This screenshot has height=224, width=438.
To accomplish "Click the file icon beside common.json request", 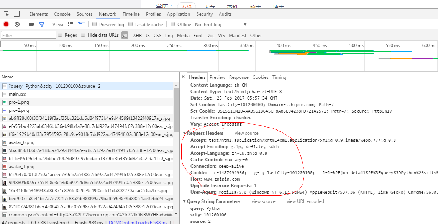I will click(5, 215).
